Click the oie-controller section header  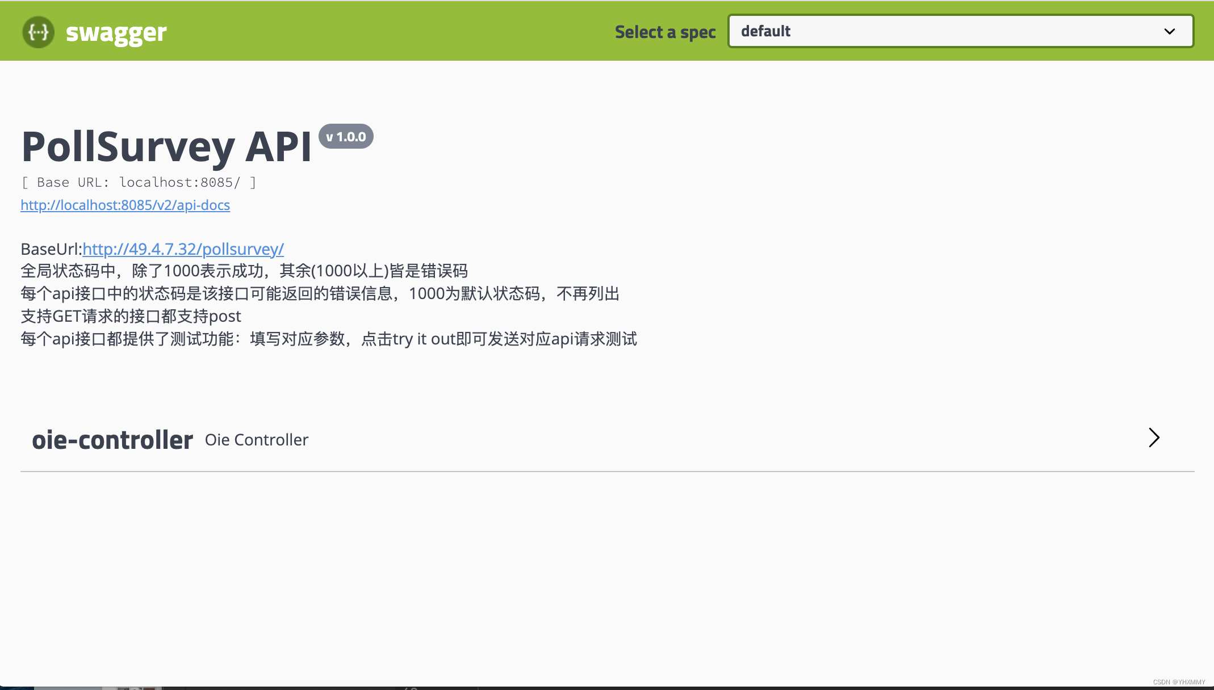click(x=112, y=439)
